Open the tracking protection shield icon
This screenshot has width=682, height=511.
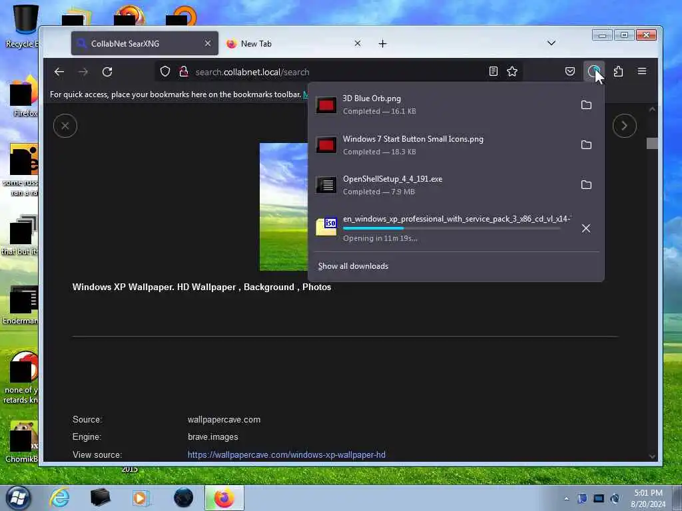(x=165, y=72)
